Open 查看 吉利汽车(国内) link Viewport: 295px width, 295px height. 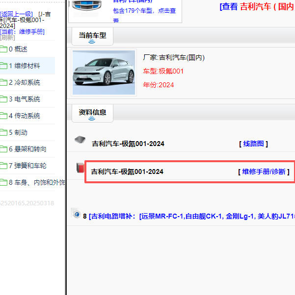(x=257, y=7)
